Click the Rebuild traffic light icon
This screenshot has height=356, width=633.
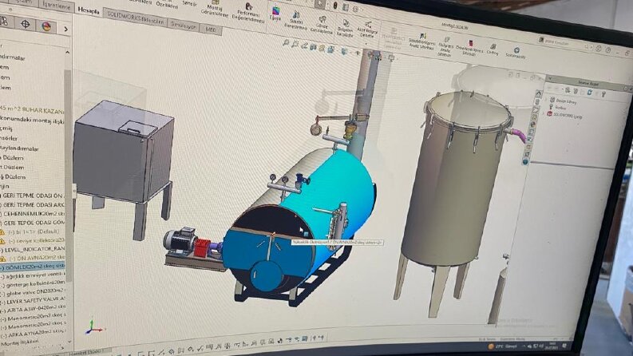(335, 5)
